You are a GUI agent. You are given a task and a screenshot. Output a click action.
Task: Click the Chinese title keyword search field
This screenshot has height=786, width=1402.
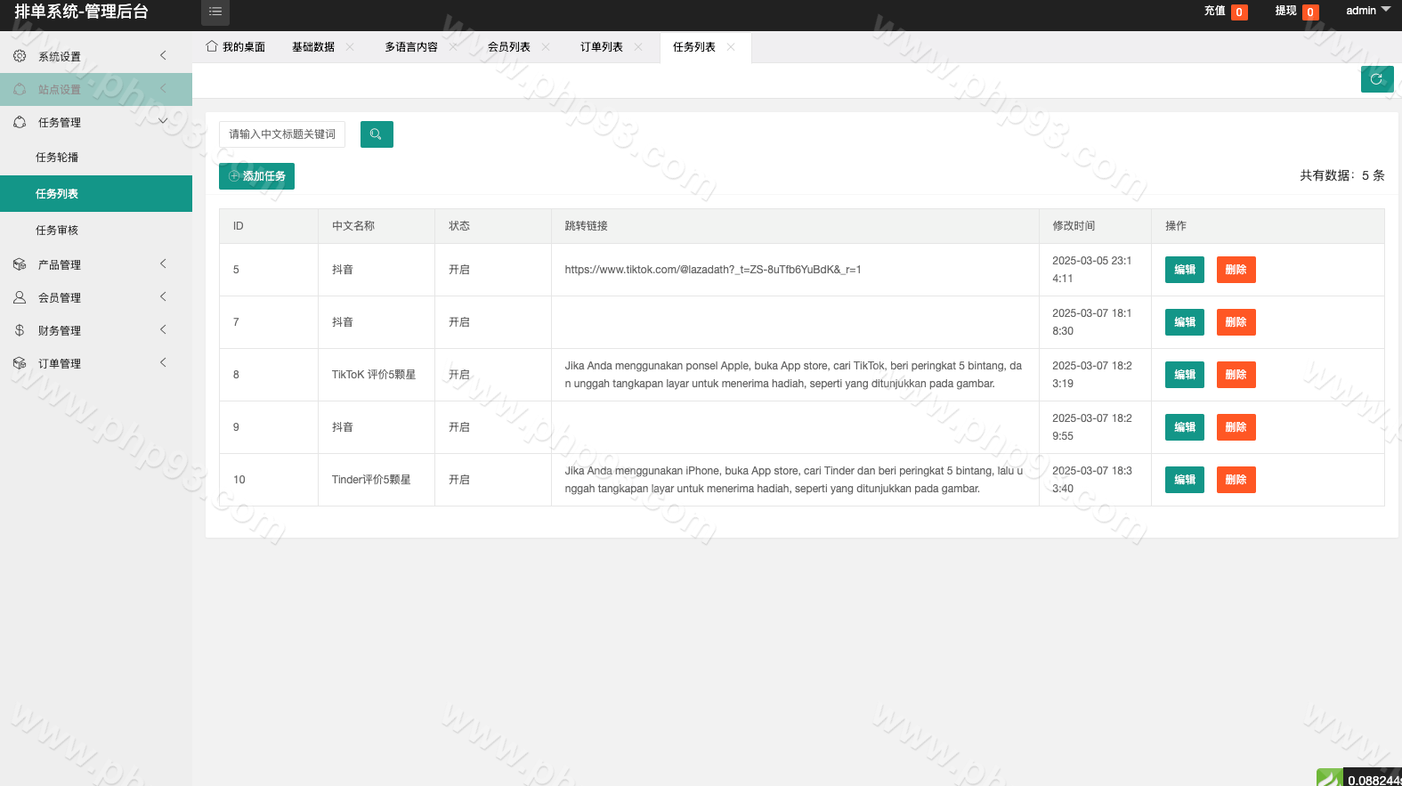tap(282, 134)
